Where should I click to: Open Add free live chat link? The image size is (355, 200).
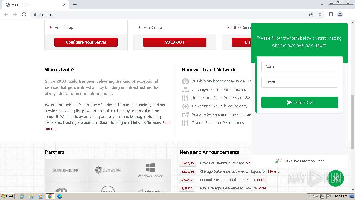(299, 161)
